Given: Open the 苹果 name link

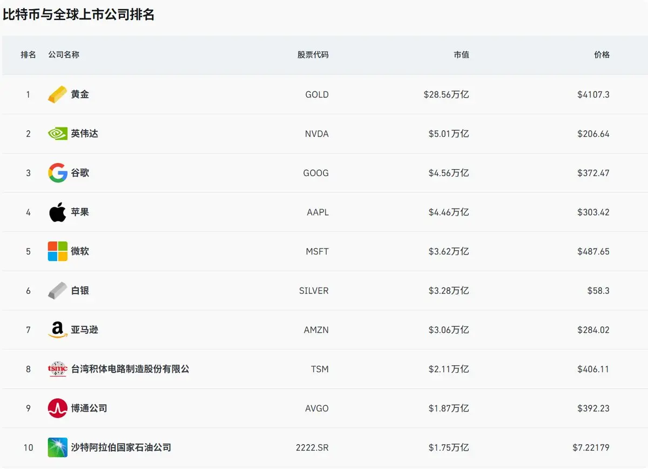Looking at the screenshot, I should coord(80,212).
